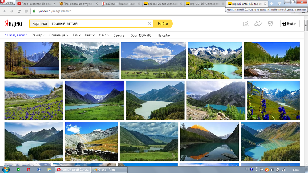Clear the search field with the X icon
The width and height of the screenshot is (308, 173).
pos(150,24)
